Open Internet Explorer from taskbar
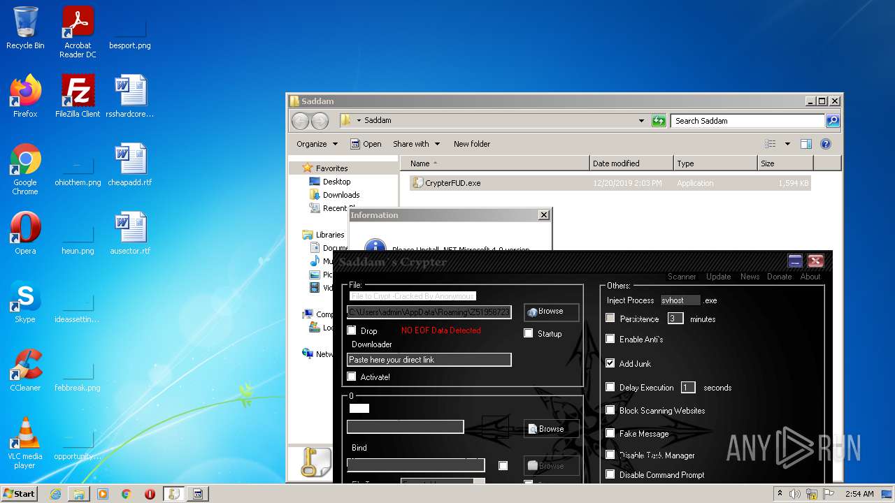This screenshot has width=895, height=503. point(55,494)
